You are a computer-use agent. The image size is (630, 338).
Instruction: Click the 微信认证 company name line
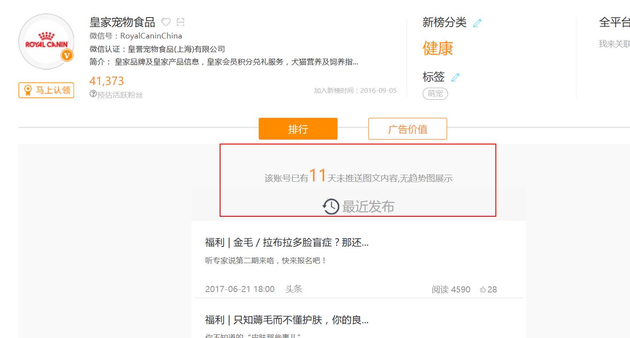click(157, 49)
